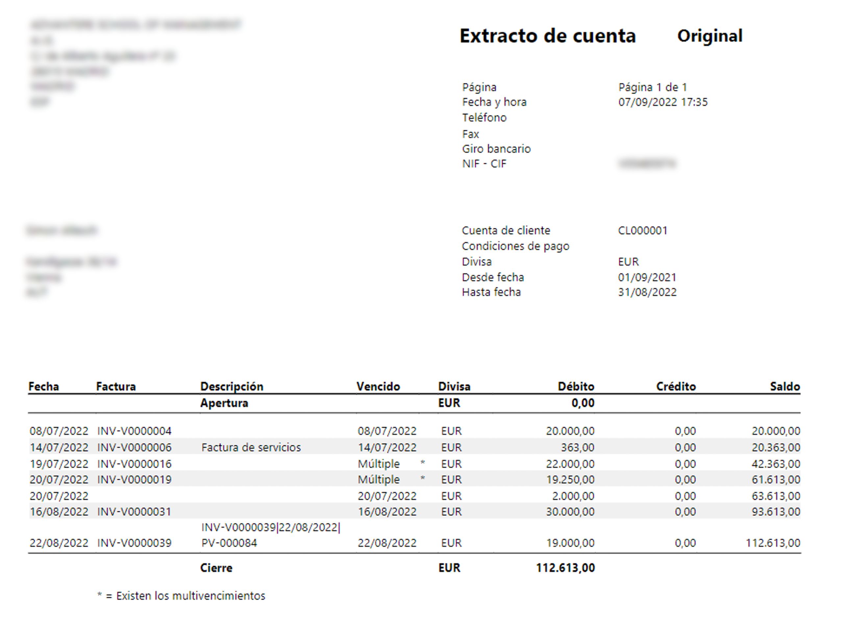842x619 pixels.
Task: Select balance value 112.613,00 in the Saldo column
Action: (x=773, y=543)
